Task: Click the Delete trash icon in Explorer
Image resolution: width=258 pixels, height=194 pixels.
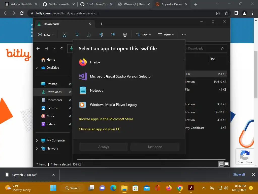Action: pyautogui.click(x=125, y=35)
